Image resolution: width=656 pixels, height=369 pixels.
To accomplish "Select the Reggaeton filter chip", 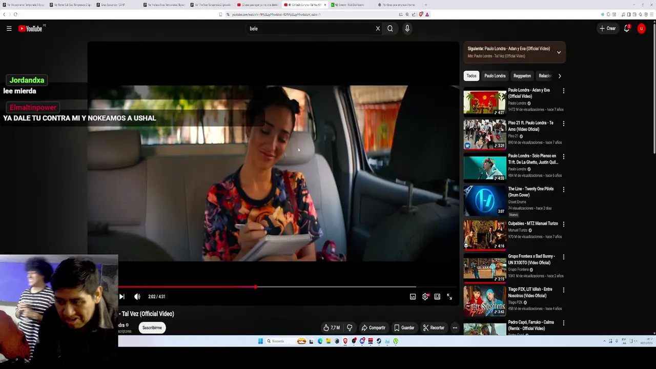I will (x=522, y=76).
